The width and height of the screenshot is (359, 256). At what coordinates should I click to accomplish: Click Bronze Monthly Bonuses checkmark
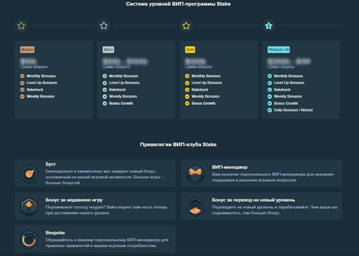click(x=22, y=76)
